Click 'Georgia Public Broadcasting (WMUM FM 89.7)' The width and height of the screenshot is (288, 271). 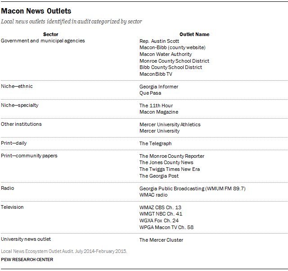pyautogui.click(x=192, y=188)
